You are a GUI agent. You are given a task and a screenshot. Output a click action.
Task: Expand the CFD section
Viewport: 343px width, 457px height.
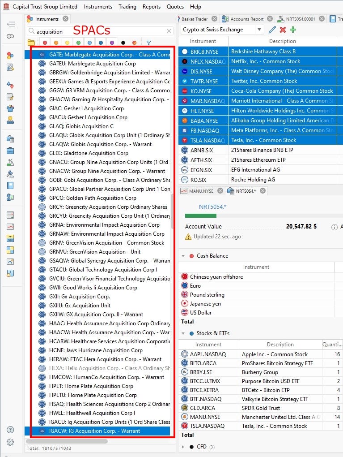[183, 447]
